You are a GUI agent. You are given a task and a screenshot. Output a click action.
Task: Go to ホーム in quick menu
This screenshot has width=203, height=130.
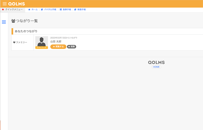click(x=33, y=10)
